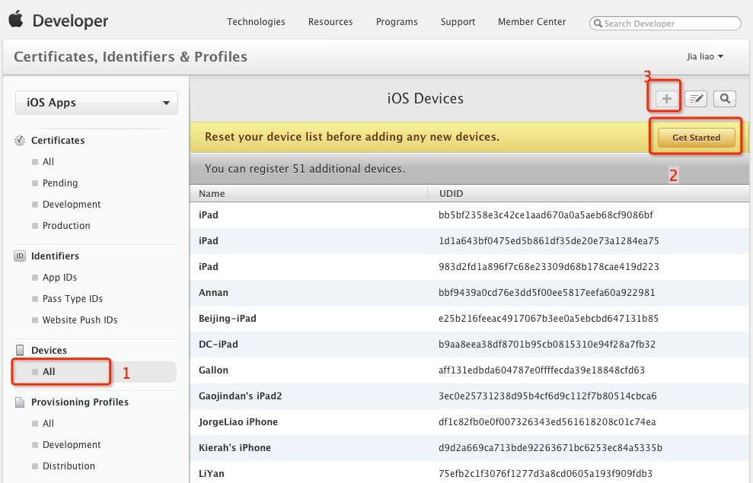
Task: Select the Beijing-iPad device row
Action: (x=469, y=319)
